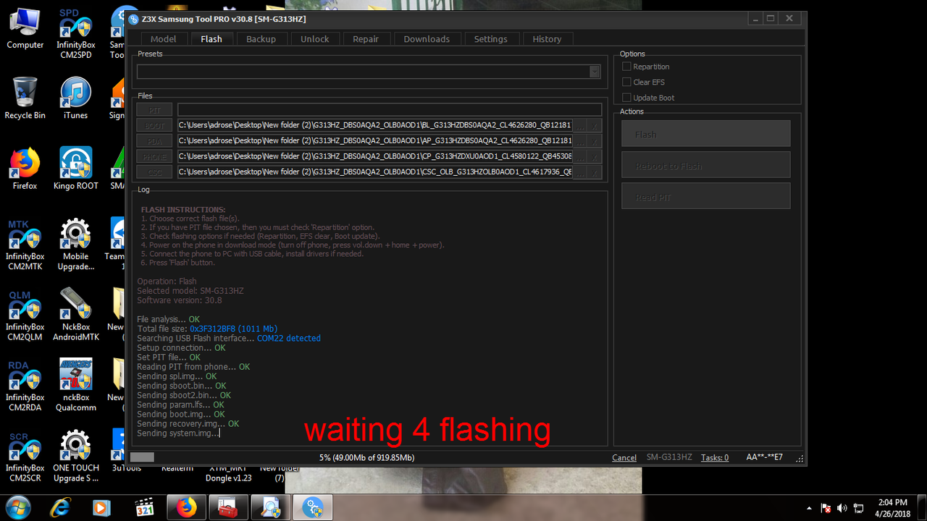Open the Presets dropdown list
Image resolution: width=927 pixels, height=521 pixels.
(x=594, y=72)
